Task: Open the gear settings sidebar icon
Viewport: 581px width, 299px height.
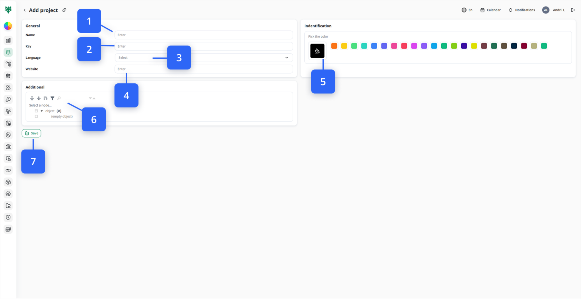Action: pyautogui.click(x=8, y=194)
